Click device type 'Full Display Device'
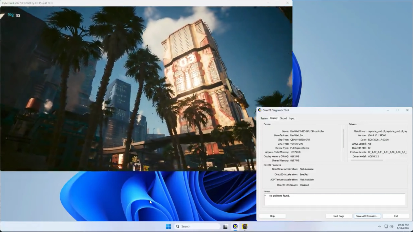Viewport: 413px width, 232px height. click(x=300, y=148)
